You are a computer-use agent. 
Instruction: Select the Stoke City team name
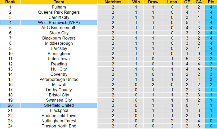click(x=59, y=33)
